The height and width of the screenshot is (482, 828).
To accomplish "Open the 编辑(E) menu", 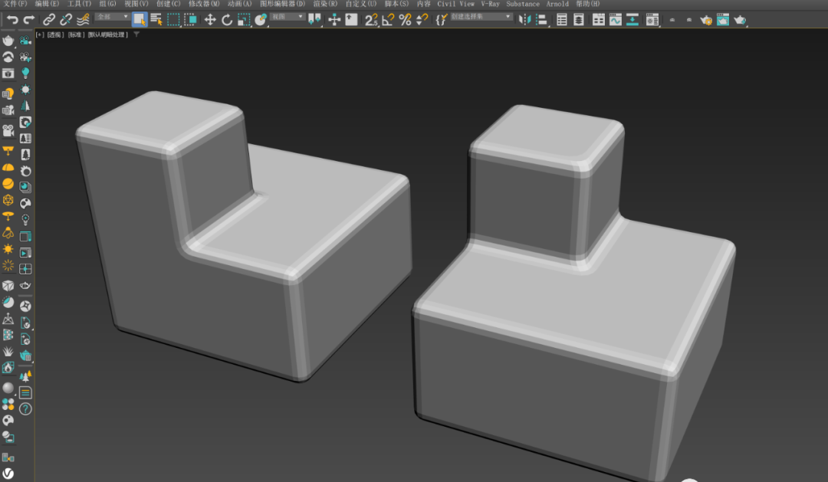I will (47, 4).
